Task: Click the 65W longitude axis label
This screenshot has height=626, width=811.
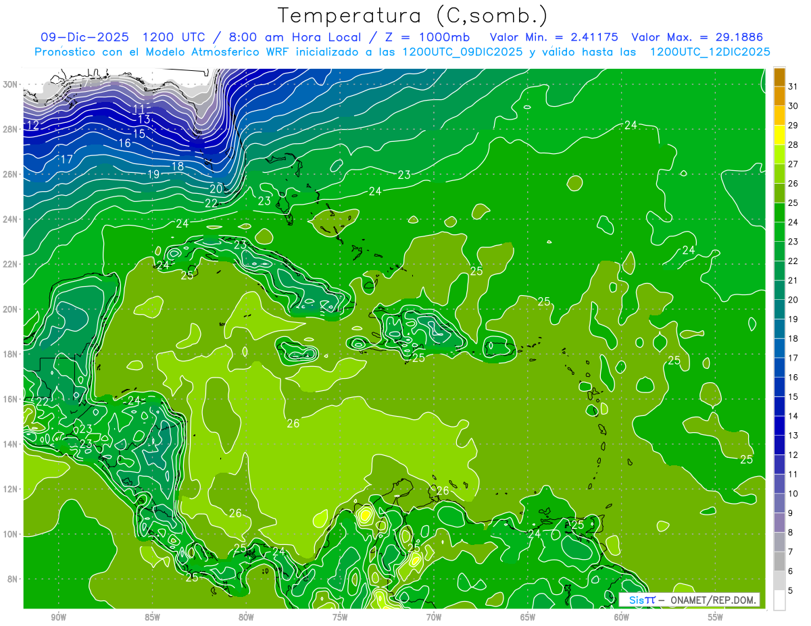Action: click(528, 617)
